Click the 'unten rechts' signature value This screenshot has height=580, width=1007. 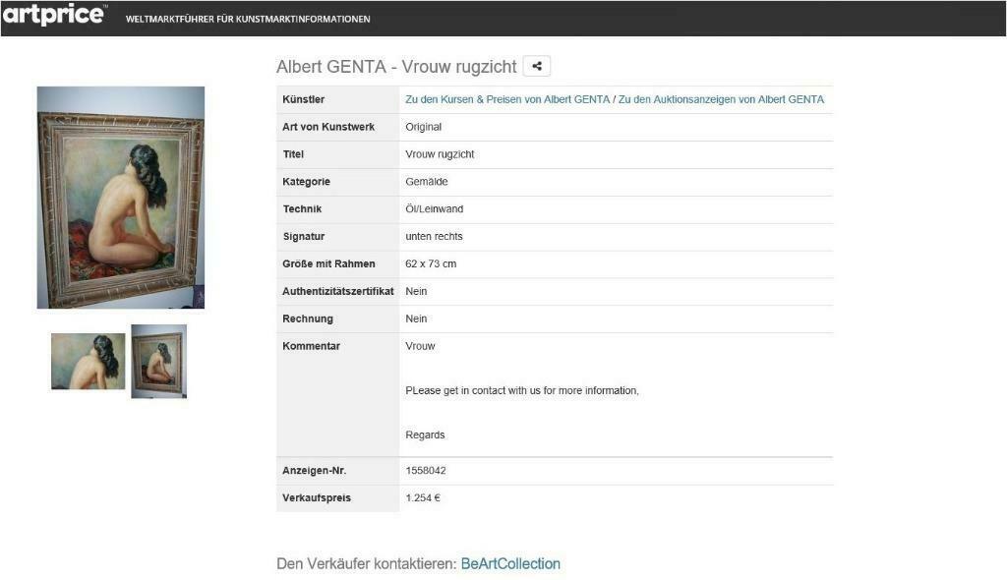(x=434, y=236)
